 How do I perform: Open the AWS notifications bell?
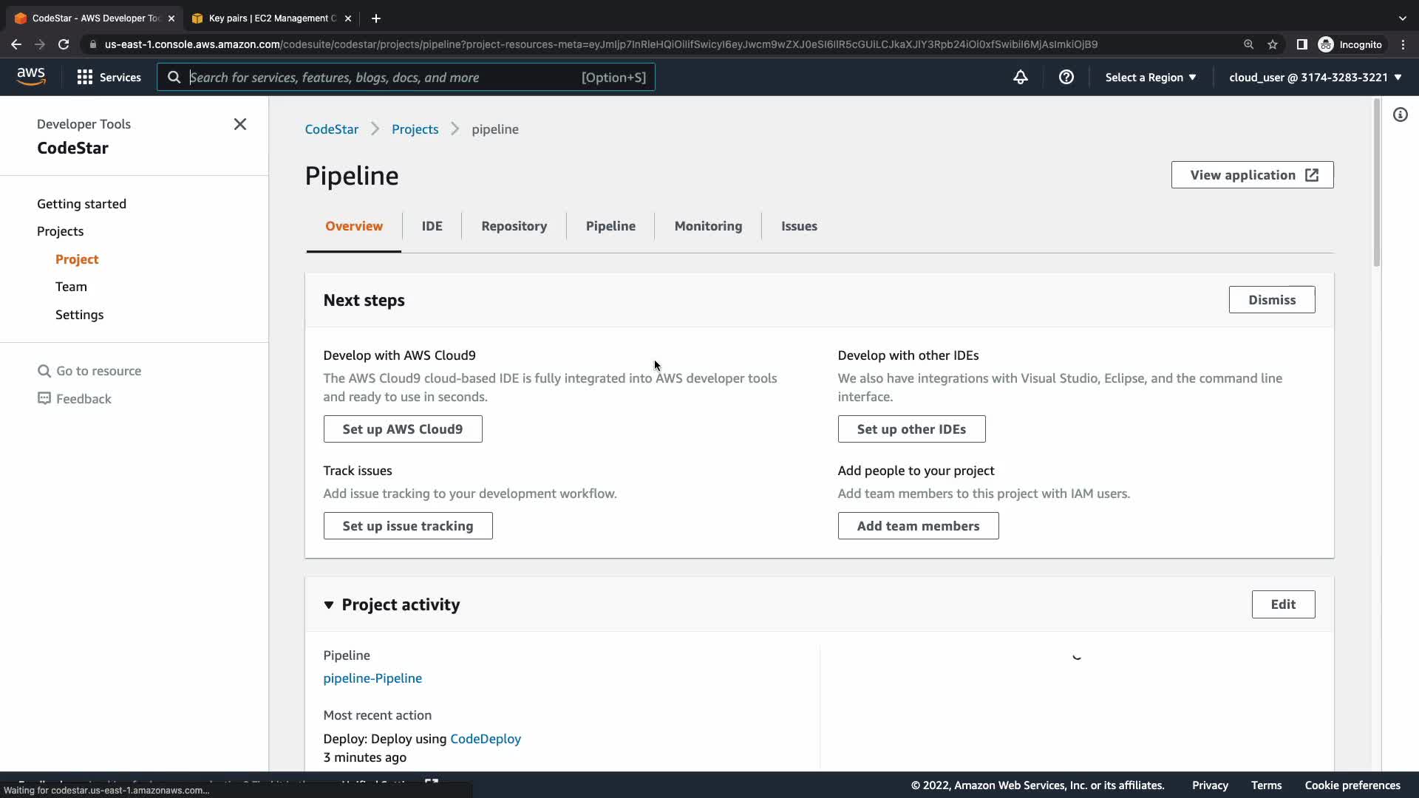pos(1021,77)
